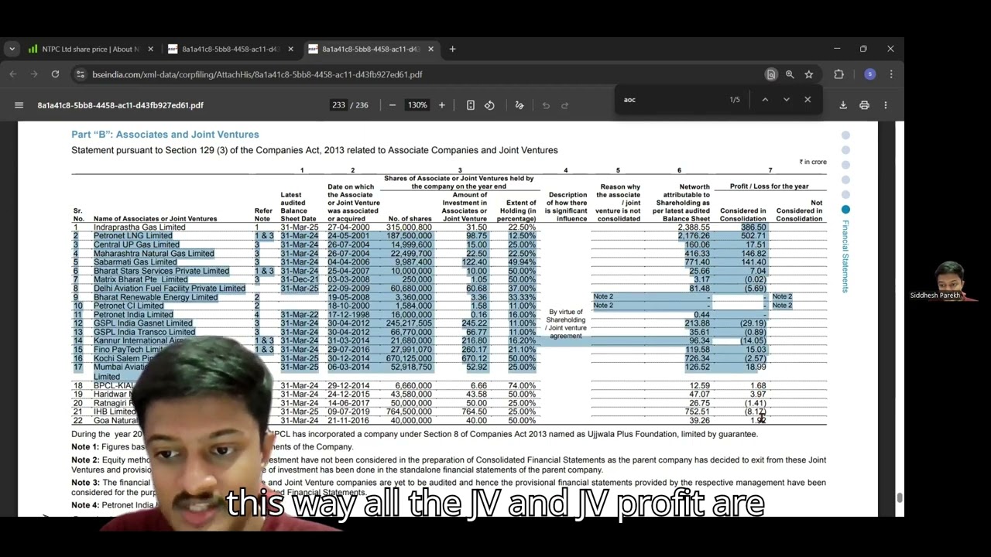Print the PDF document
The height and width of the screenshot is (557, 991).
point(864,105)
